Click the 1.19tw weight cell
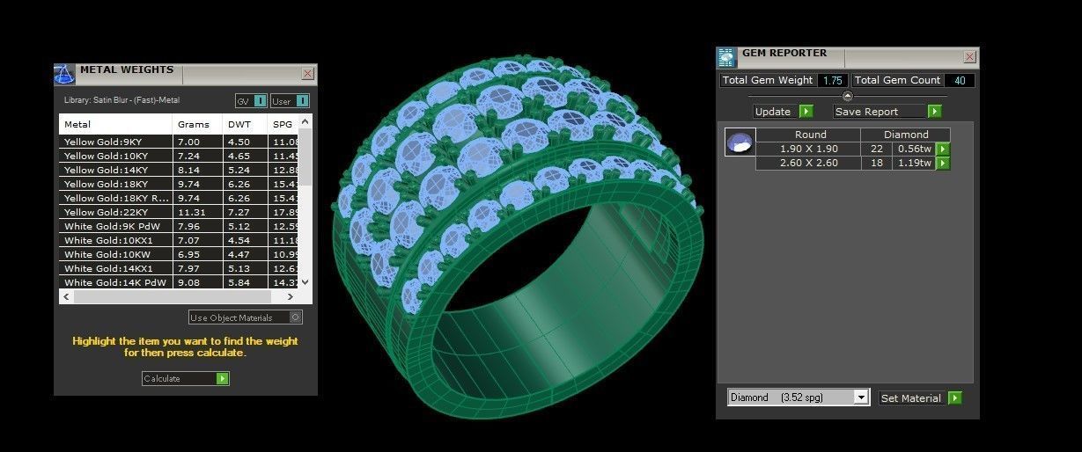Image resolution: width=1082 pixels, height=452 pixels. [914, 163]
